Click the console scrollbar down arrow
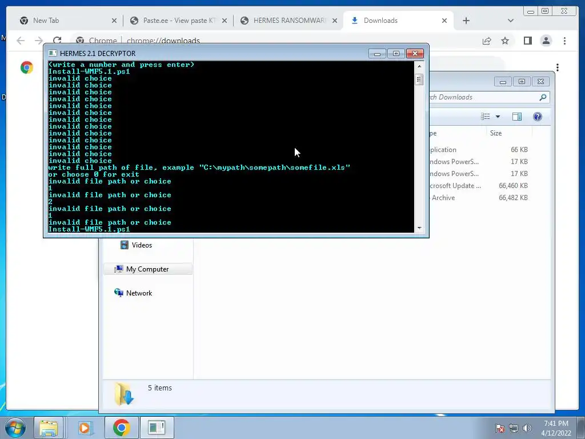Screen dimensions: 585x439 (x=419, y=228)
